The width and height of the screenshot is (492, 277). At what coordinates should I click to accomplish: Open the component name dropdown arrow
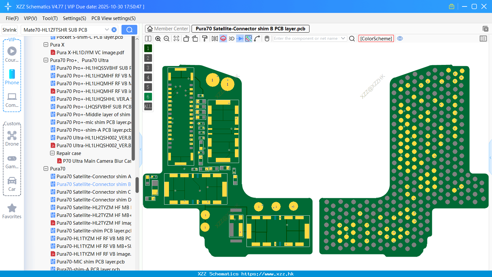[343, 38]
